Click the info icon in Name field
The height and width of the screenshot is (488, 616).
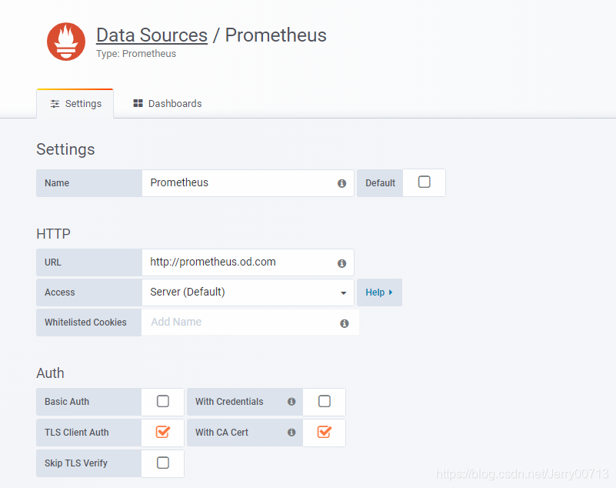(x=341, y=183)
